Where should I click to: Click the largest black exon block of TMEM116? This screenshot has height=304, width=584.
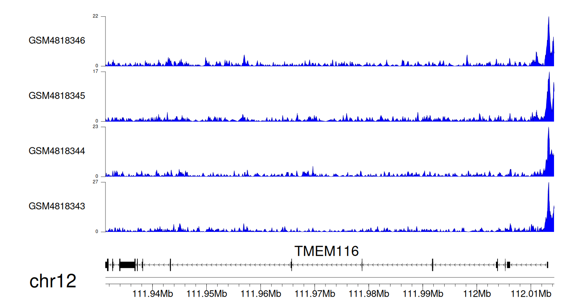click(127, 265)
